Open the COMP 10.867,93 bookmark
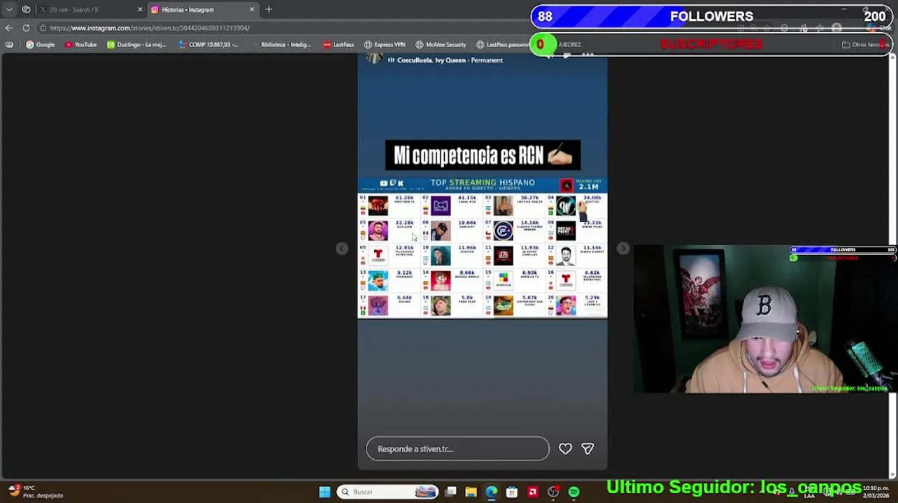Viewport: 898px width, 503px height. pos(208,45)
